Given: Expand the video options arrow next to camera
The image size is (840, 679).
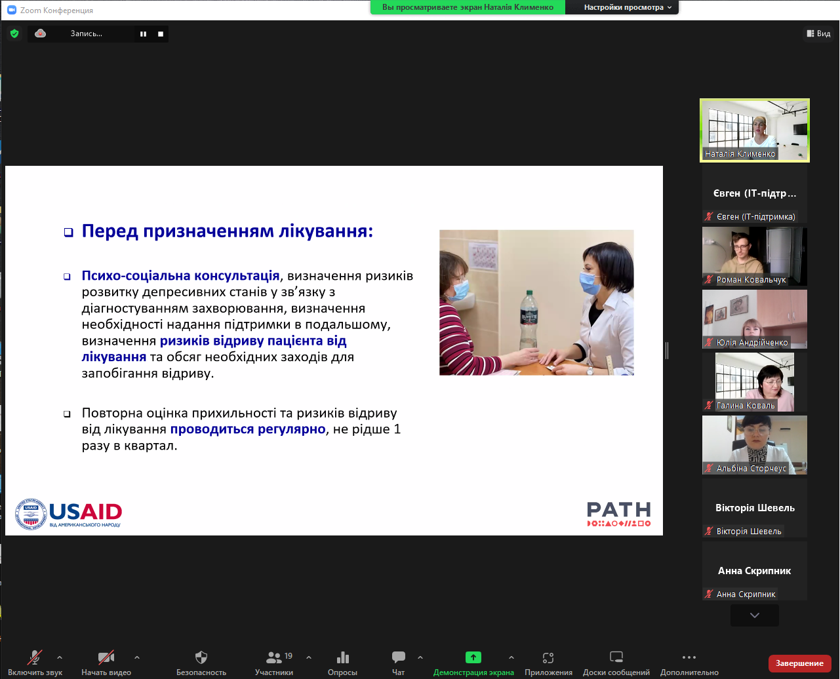Looking at the screenshot, I should pyautogui.click(x=137, y=657).
